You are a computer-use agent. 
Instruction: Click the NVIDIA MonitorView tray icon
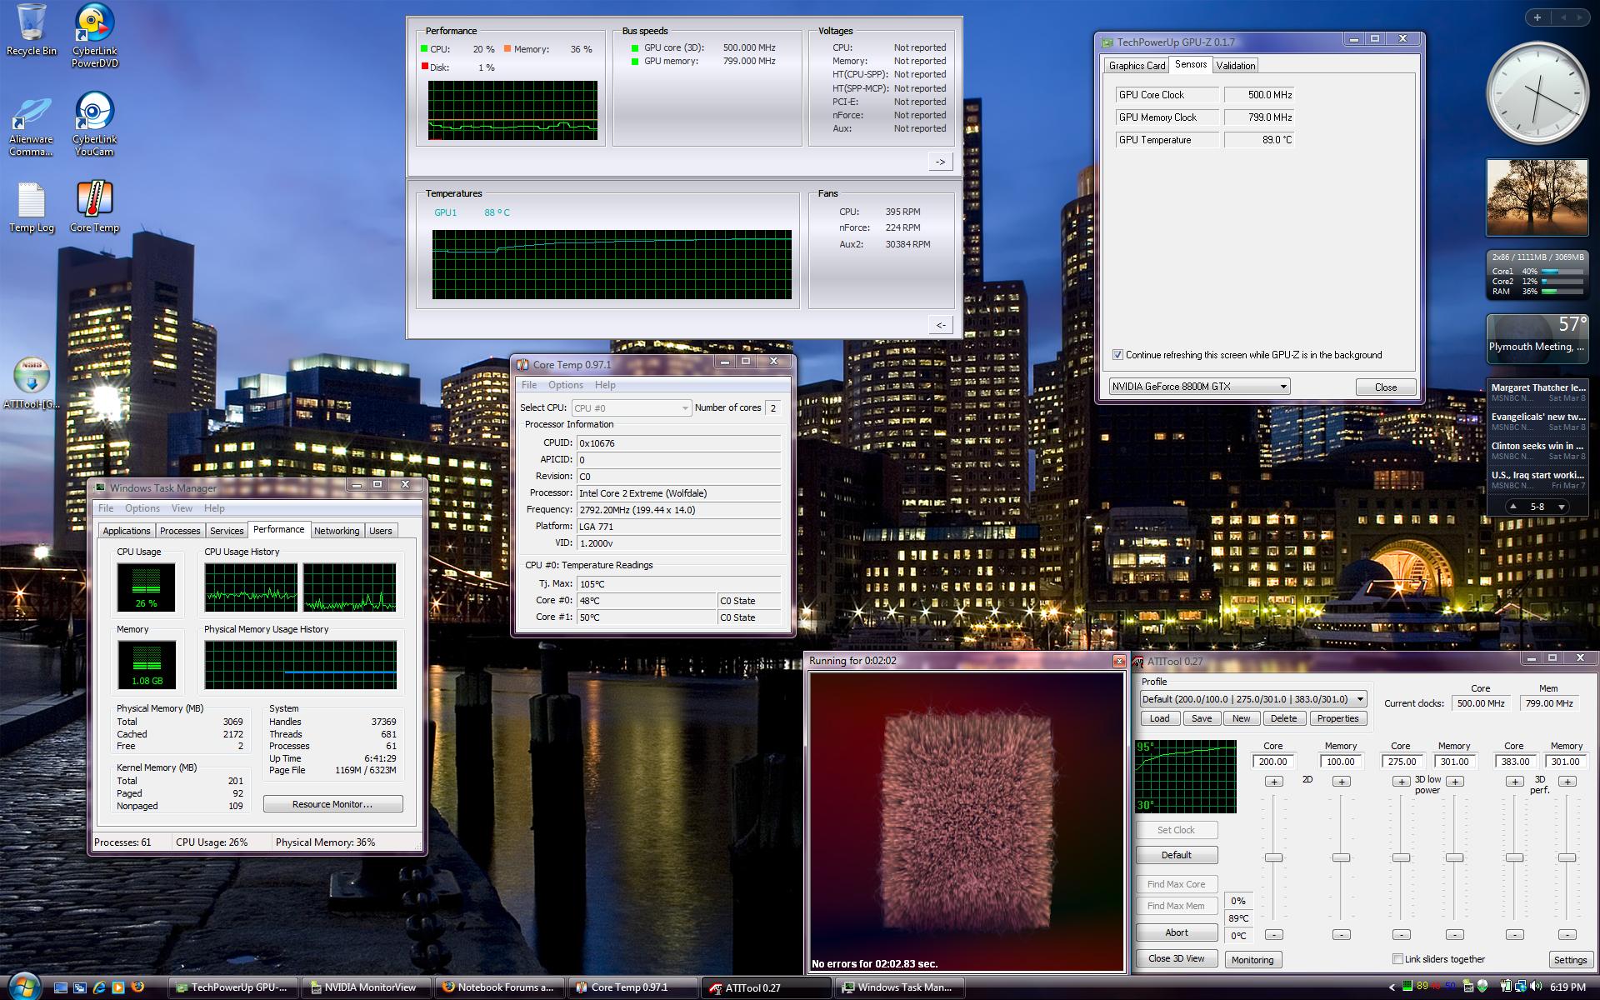(1467, 987)
